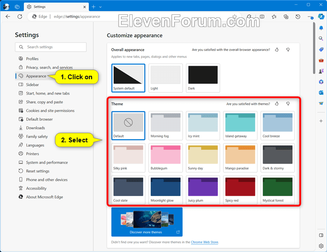The height and width of the screenshot is (252, 327).
Task: Select Island getaway theme
Action: [x=240, y=126]
